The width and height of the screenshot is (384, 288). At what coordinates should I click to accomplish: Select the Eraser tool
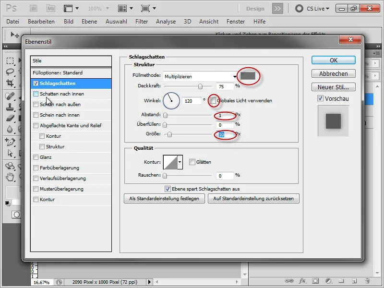tap(10, 118)
